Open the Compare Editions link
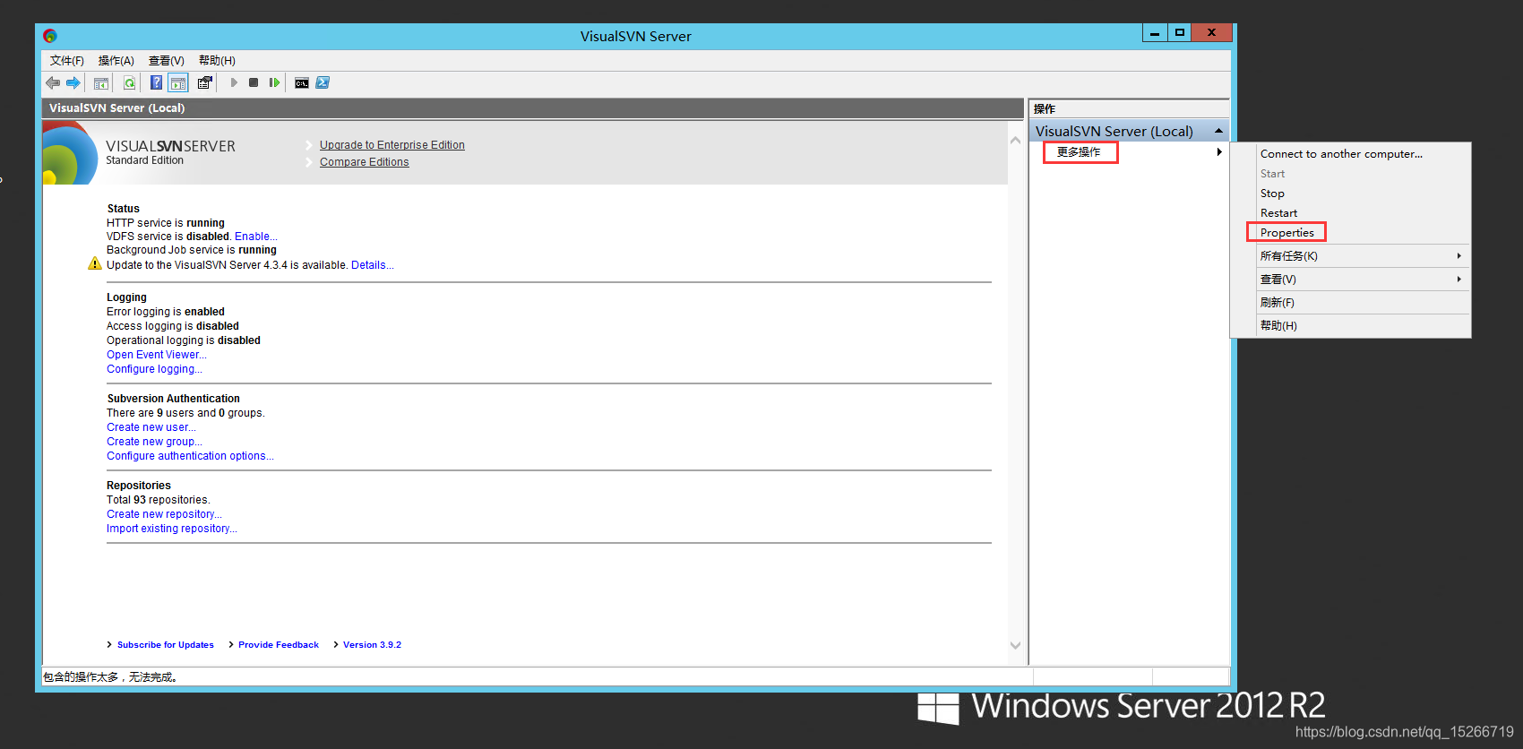The width and height of the screenshot is (1523, 749). click(364, 162)
